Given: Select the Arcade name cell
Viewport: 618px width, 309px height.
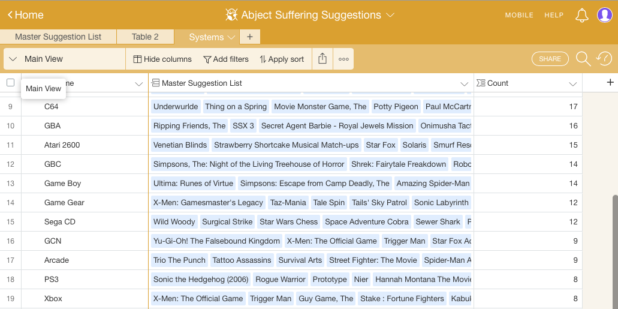Looking at the screenshot, I should 85,260.
